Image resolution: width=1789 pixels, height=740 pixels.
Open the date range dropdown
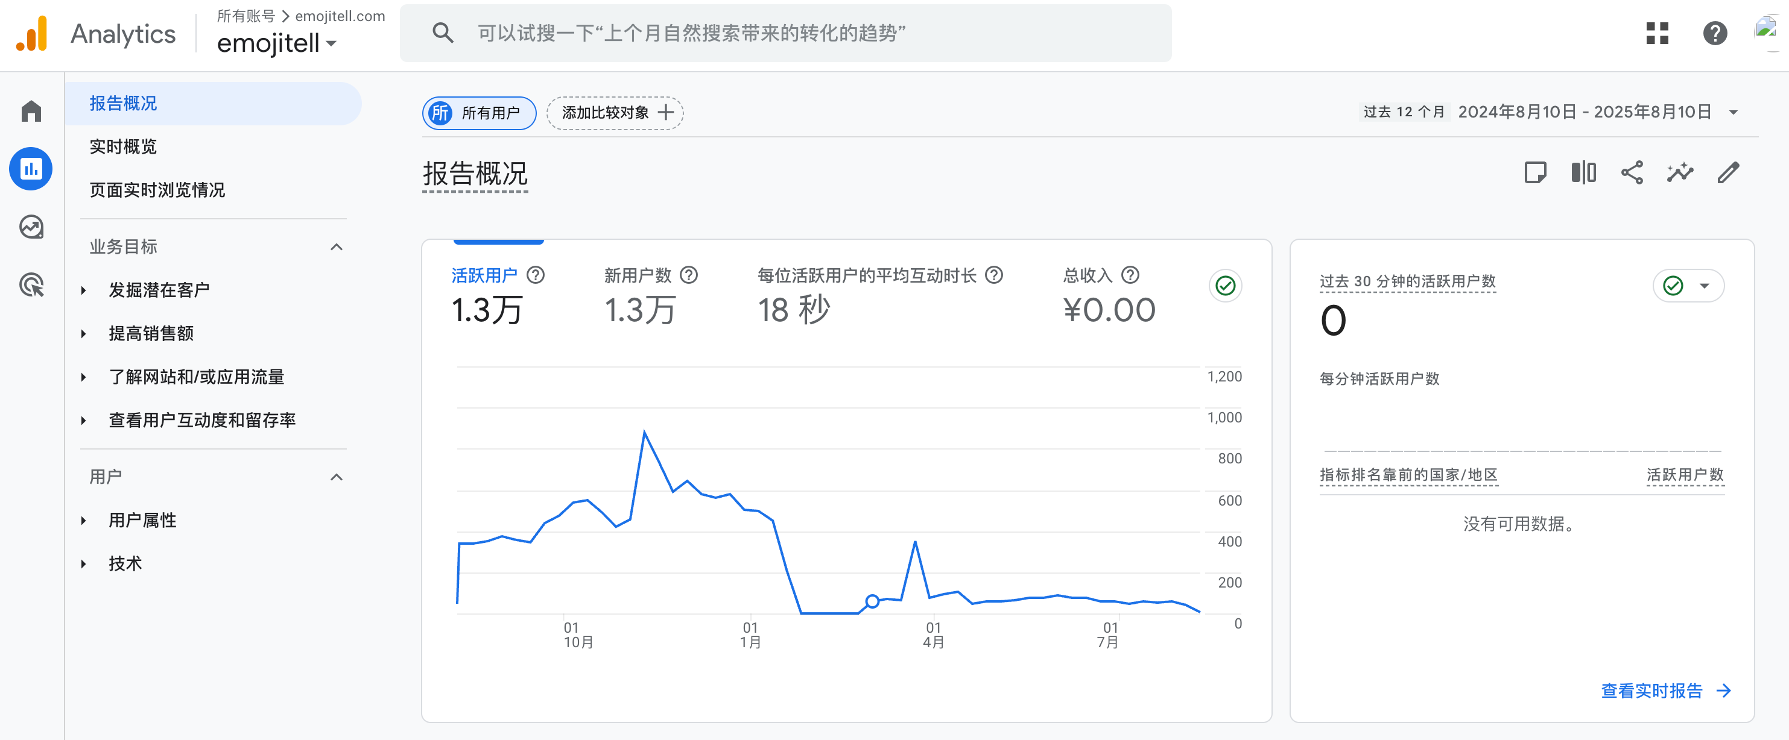coord(1733,112)
